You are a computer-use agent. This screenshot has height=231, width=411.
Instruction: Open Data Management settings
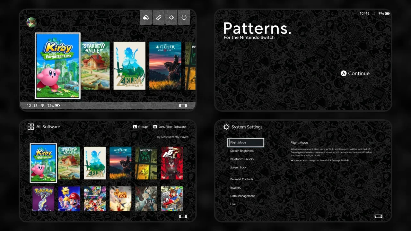(242, 196)
